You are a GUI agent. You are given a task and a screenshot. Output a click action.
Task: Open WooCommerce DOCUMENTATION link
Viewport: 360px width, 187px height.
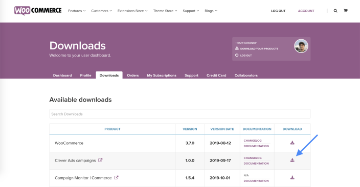pos(256,146)
